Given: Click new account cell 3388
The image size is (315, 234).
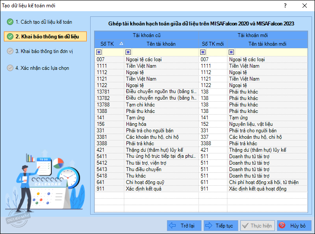Looking at the screenshot, I should coord(213,144).
